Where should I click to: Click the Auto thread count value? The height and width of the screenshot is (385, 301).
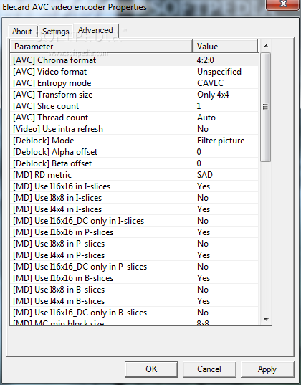(206, 118)
